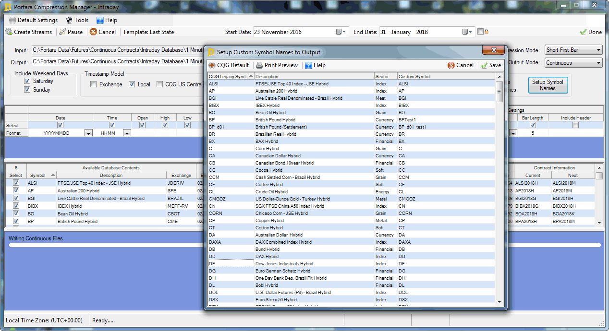Click custom symbol cell 'BP d01 test1'

coord(446,127)
